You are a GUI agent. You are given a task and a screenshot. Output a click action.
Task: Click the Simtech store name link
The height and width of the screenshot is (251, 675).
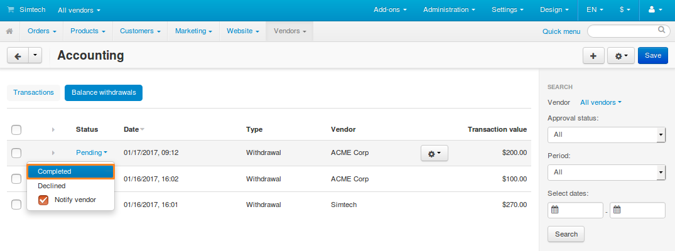pos(32,9)
